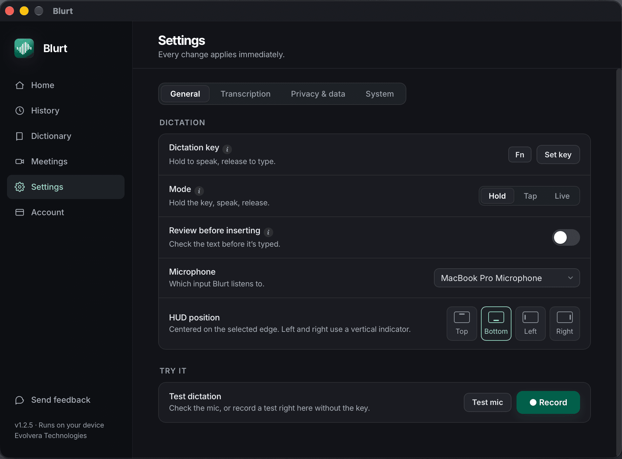Click the Home house icon
This screenshot has width=622, height=459.
20,85
